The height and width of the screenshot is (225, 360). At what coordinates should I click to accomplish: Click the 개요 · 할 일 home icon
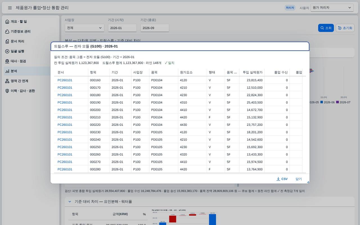click(x=7, y=22)
